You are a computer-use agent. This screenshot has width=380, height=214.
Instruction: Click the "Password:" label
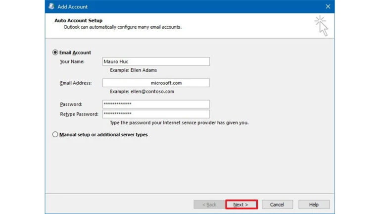point(71,105)
